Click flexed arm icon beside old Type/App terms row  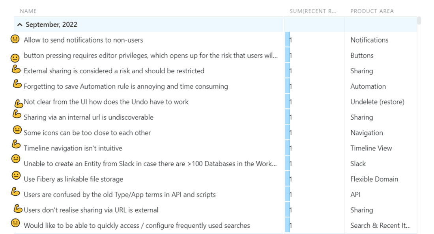coord(15,192)
